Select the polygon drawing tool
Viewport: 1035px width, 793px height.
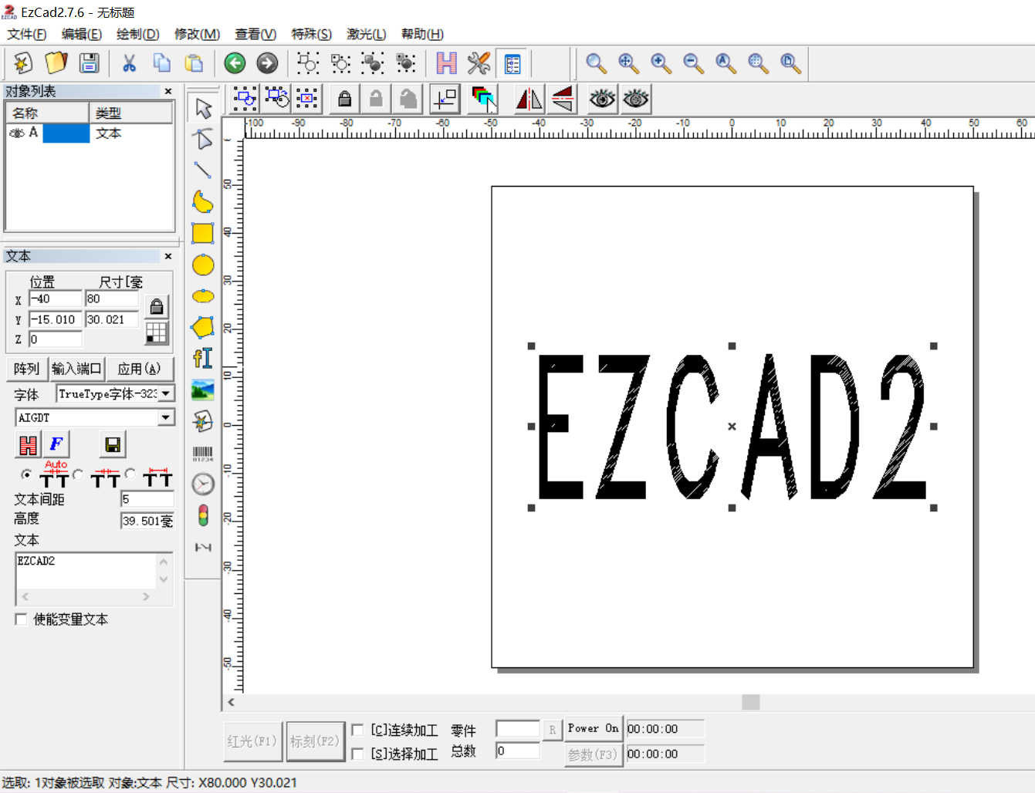[x=203, y=327]
